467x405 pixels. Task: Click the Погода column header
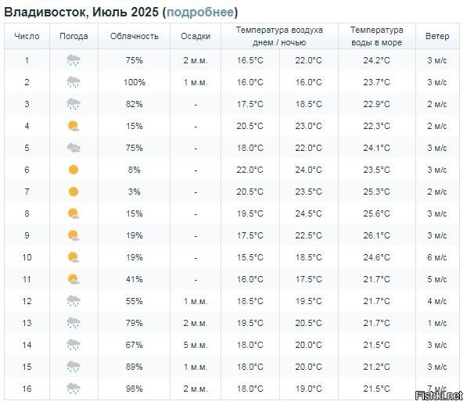[x=74, y=36]
